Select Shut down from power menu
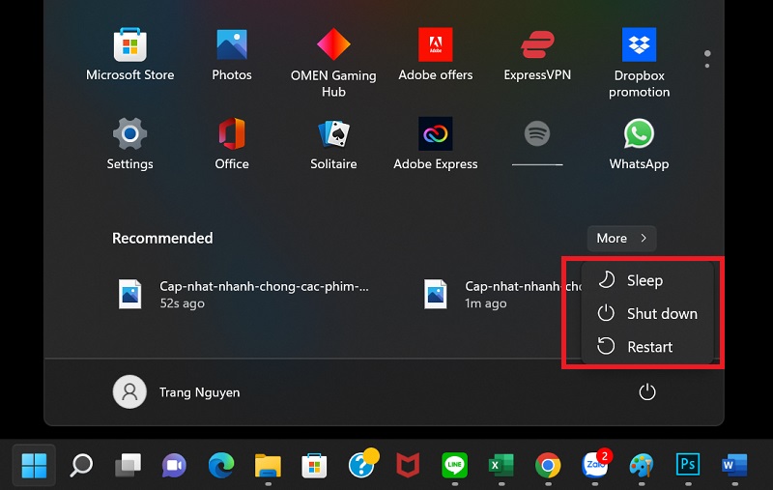The image size is (773, 490). [x=647, y=313]
